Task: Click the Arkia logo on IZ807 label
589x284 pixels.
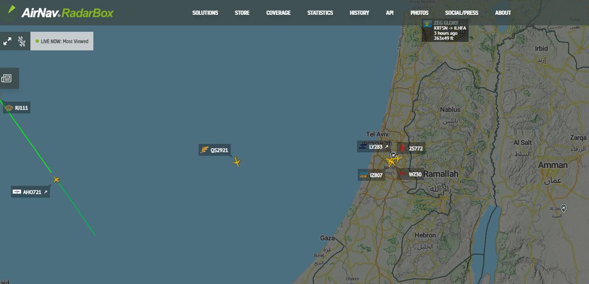Action: coord(364,175)
